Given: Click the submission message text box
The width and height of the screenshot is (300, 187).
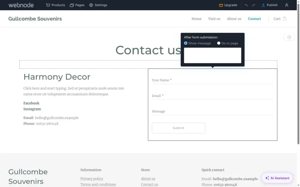Looking at the screenshot, I should [x=212, y=55].
